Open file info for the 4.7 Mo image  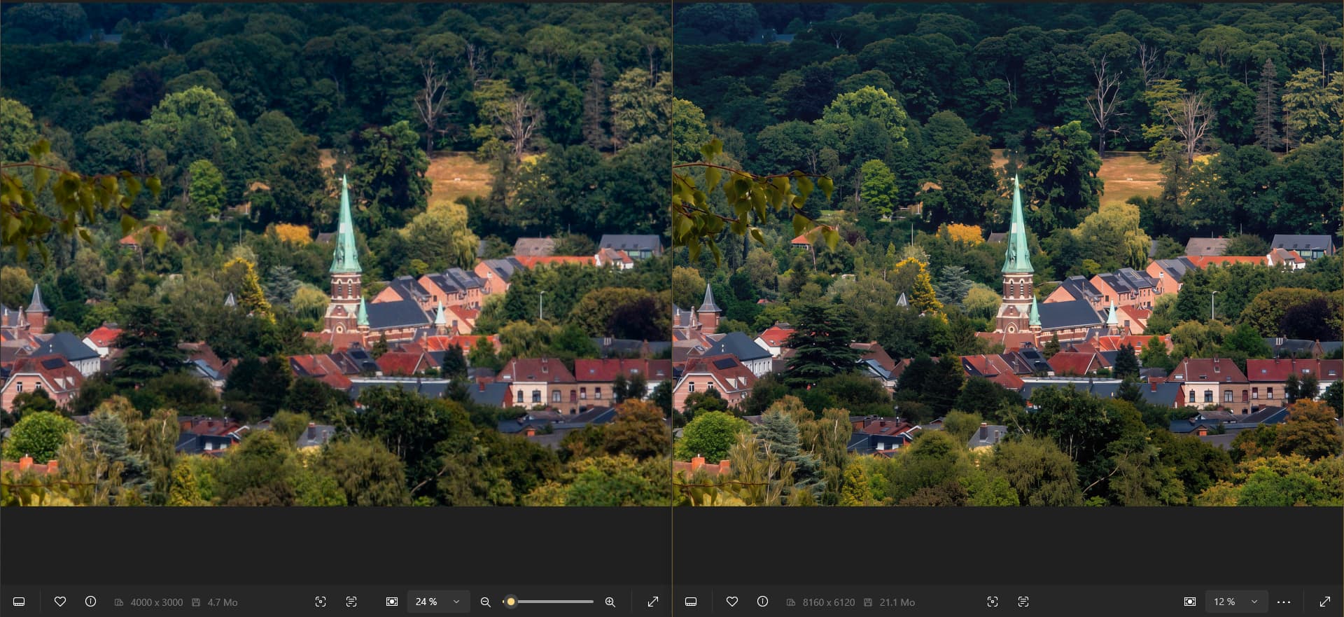(90, 602)
